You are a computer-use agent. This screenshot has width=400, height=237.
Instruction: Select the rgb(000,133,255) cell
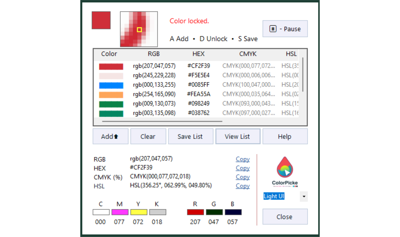point(154,85)
